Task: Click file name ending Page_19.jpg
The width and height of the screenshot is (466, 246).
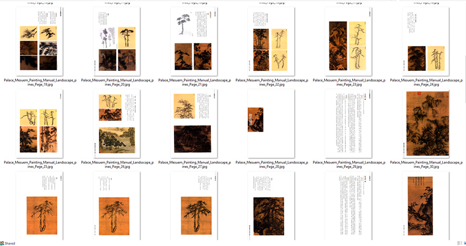Action: click(x=40, y=82)
